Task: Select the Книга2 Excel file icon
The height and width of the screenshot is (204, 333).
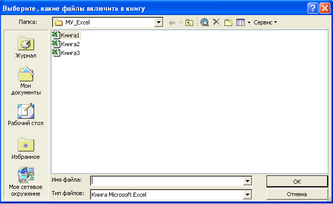Action: (x=56, y=44)
